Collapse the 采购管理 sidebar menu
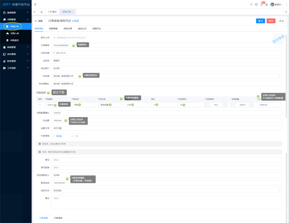The image size is (289, 223). click(x=16, y=19)
